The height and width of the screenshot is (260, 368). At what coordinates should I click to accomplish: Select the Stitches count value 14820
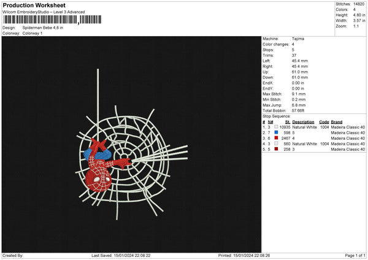[358, 4]
